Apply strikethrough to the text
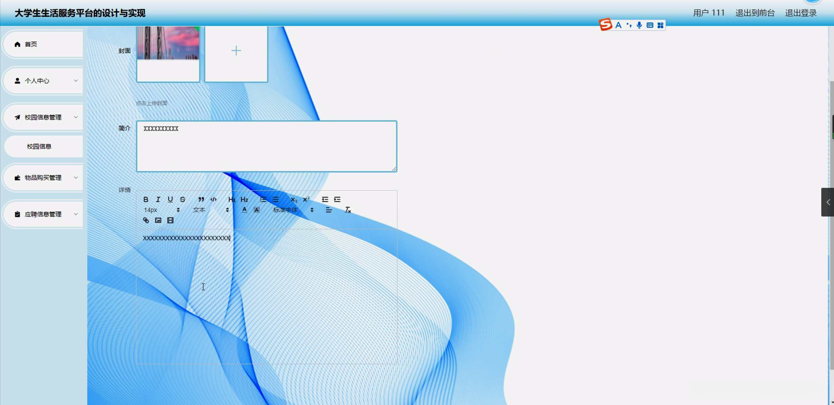The image size is (834, 405). [183, 199]
